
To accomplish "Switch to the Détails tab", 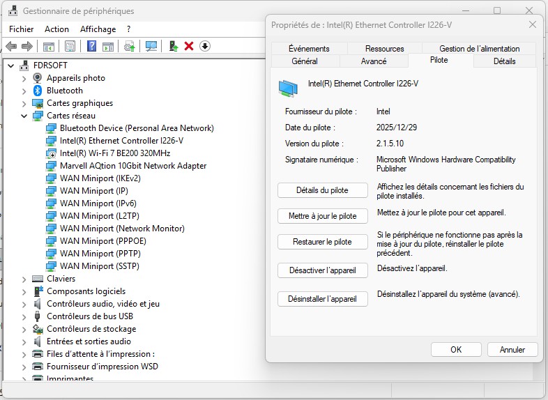I will (504, 61).
